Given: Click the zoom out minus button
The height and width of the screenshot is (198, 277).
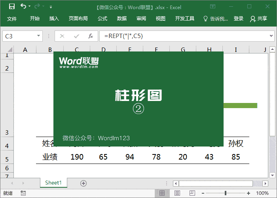Looking at the screenshot, I should [203, 193].
